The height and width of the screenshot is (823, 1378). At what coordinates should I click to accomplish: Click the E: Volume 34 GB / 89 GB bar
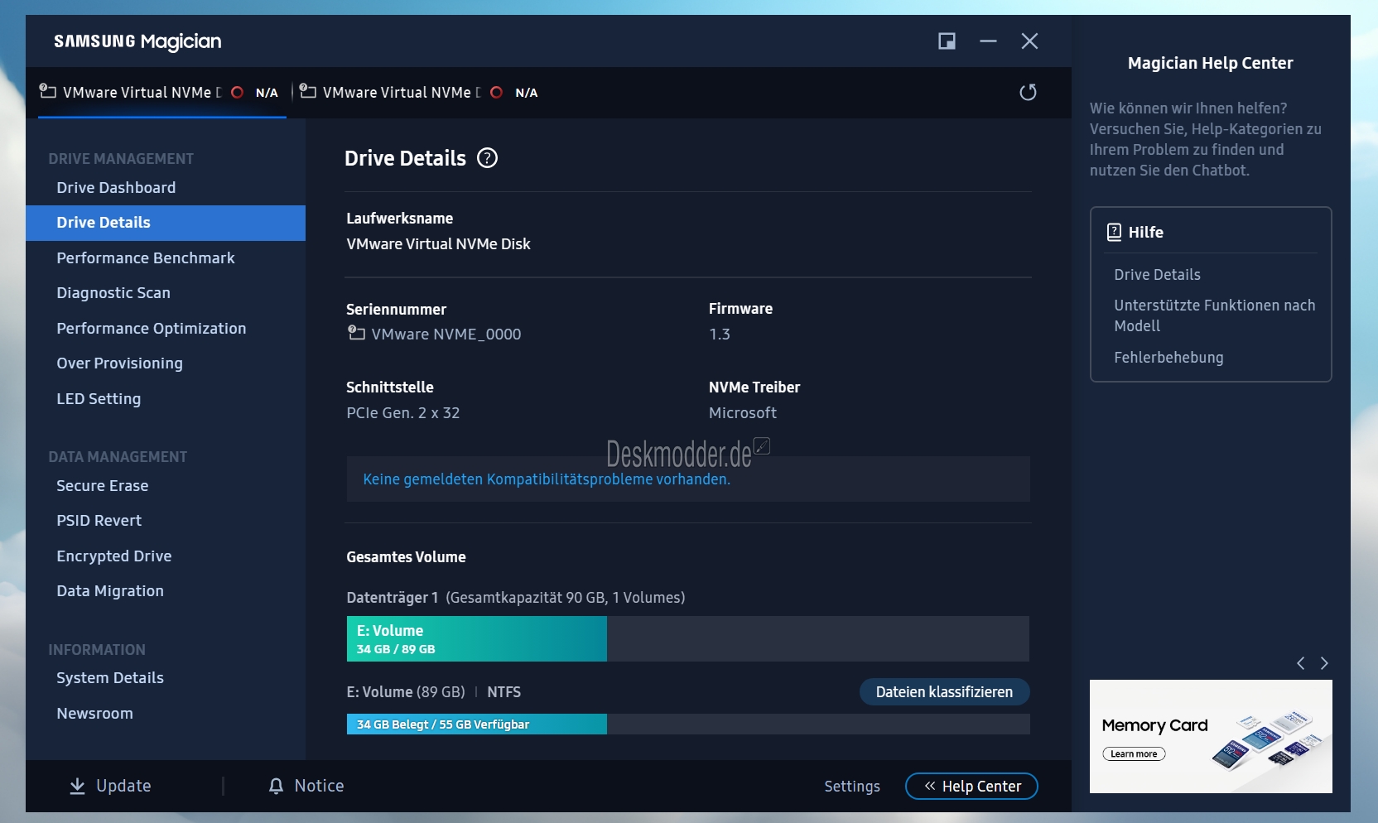pos(476,638)
